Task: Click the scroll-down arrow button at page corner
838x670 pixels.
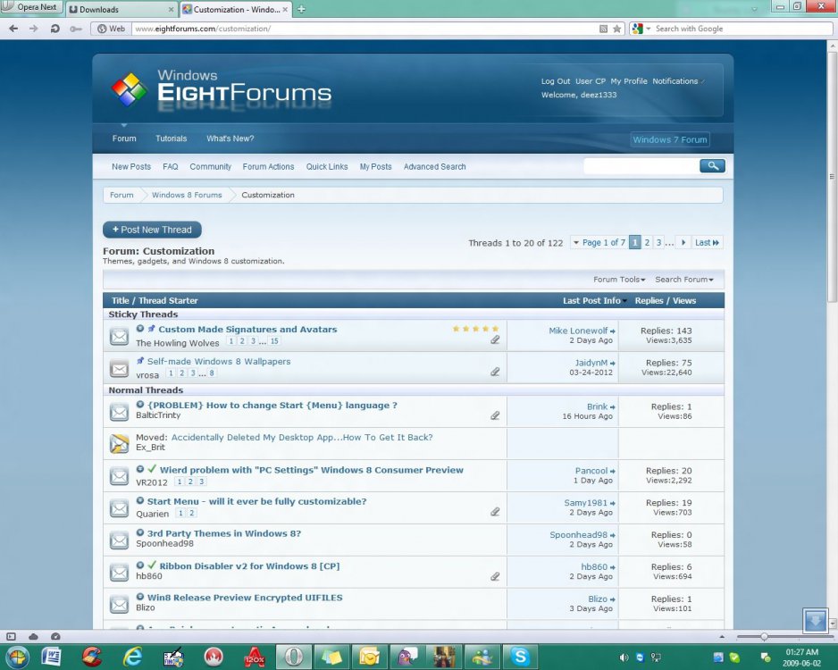Action: 815,620
